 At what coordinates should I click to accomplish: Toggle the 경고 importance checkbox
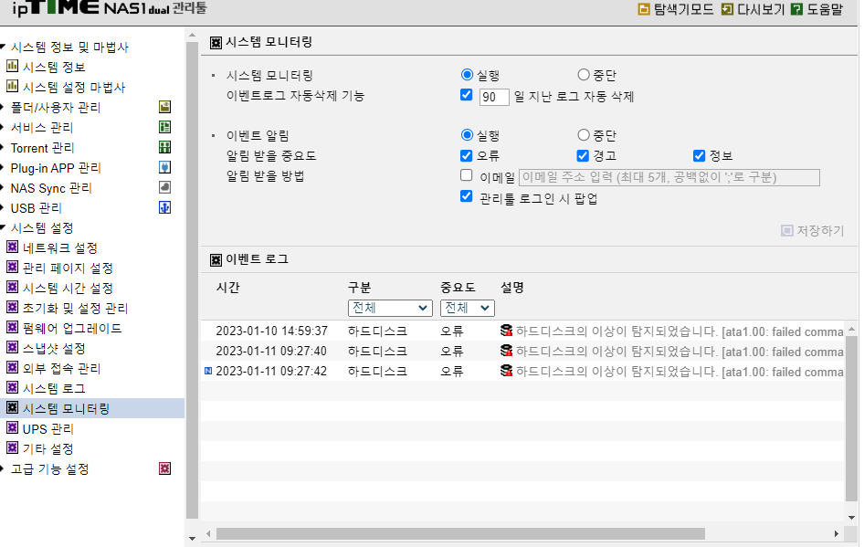(583, 155)
